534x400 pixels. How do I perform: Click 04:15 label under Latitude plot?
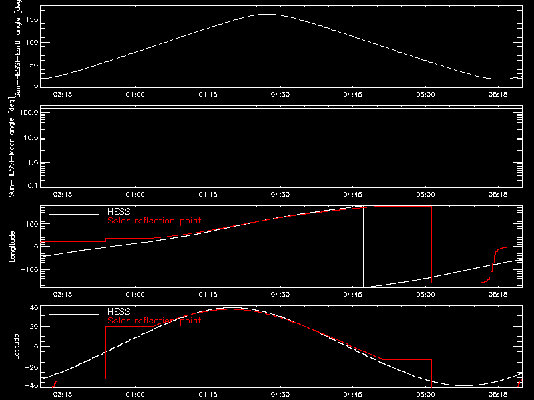(208, 395)
